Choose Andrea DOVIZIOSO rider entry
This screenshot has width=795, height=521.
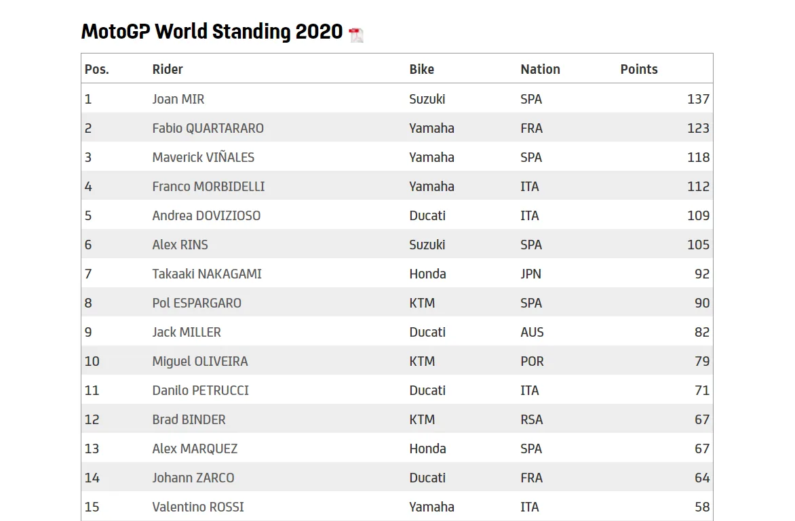click(x=206, y=215)
